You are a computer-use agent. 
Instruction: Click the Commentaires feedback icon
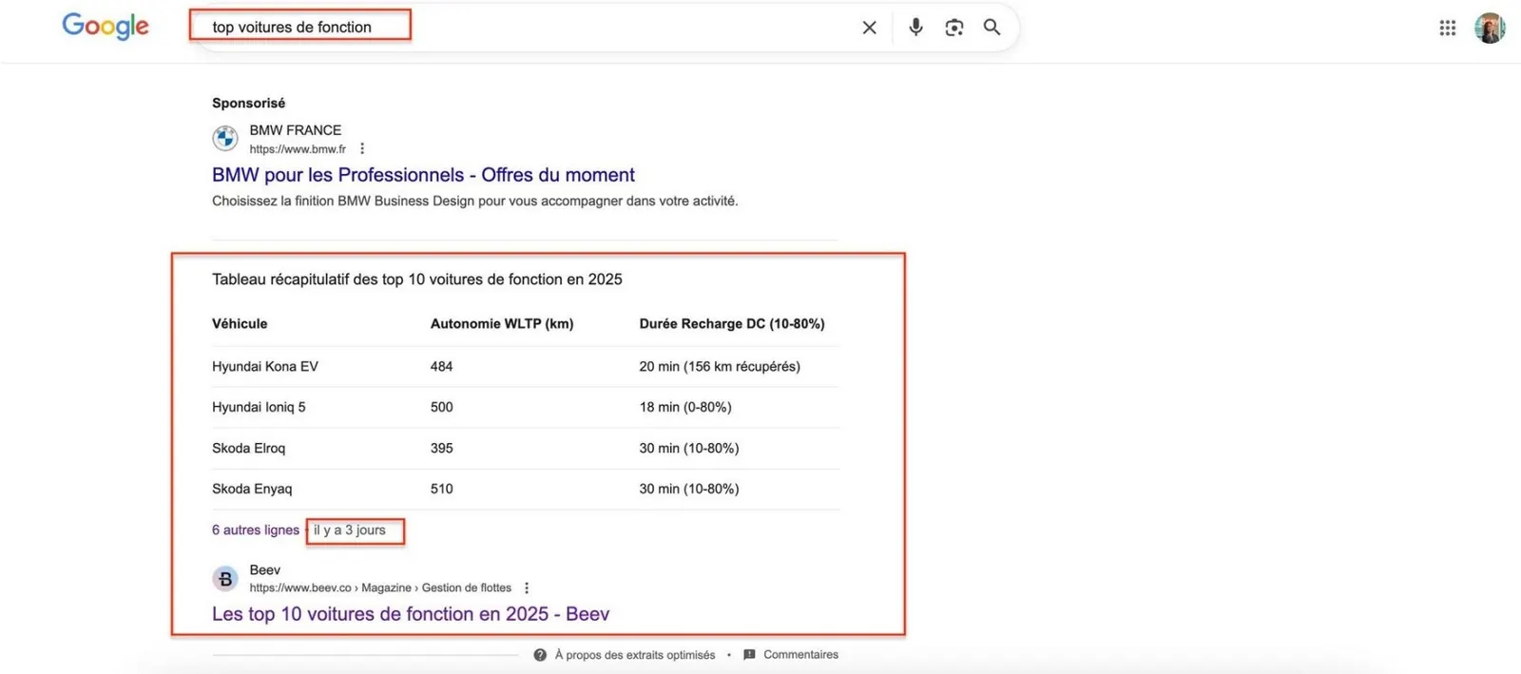[x=749, y=655]
